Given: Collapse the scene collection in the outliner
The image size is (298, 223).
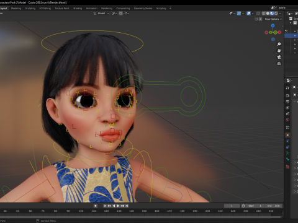Looking at the screenshot, I should [x=291, y=23].
